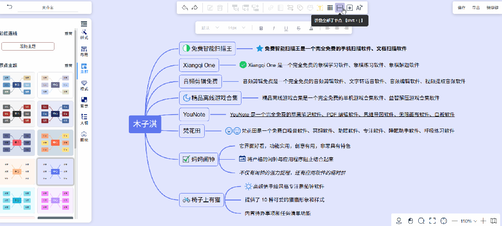Click the trash delete node icon
The height and width of the screenshot is (226, 502).
pos(220,8)
